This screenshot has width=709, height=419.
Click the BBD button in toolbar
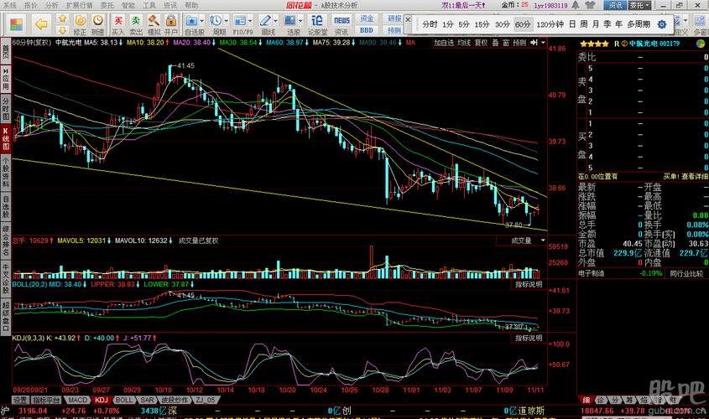[x=367, y=30]
